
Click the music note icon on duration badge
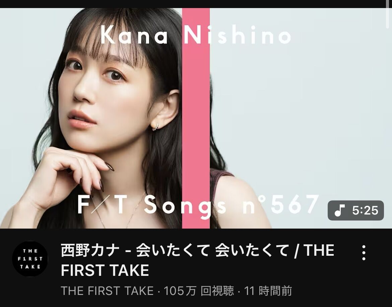[339, 210]
